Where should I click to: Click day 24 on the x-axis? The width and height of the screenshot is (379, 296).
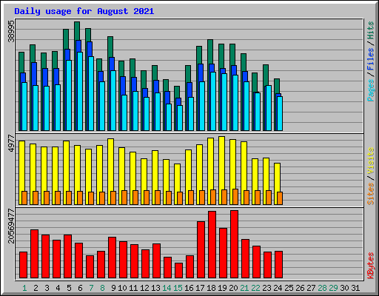[278, 288]
